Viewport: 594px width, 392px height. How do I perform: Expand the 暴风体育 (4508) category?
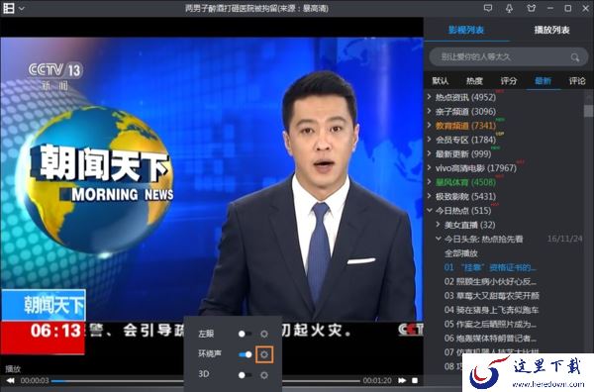(430, 182)
